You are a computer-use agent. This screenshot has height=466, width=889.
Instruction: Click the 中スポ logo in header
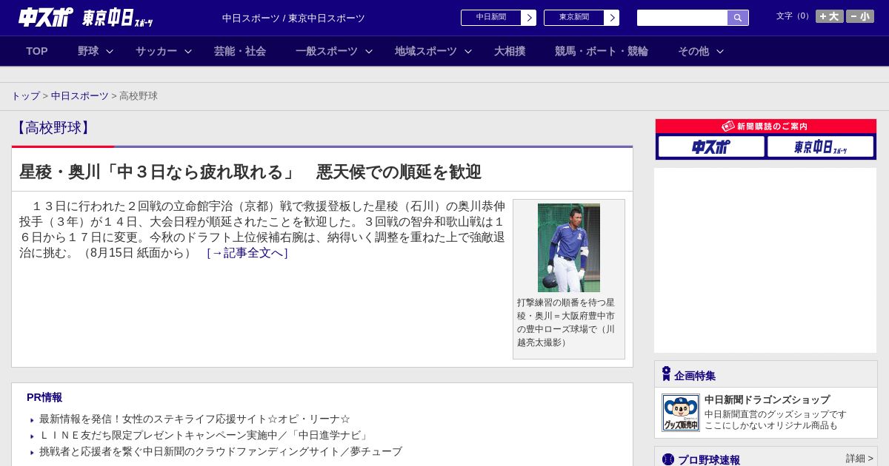click(45, 17)
